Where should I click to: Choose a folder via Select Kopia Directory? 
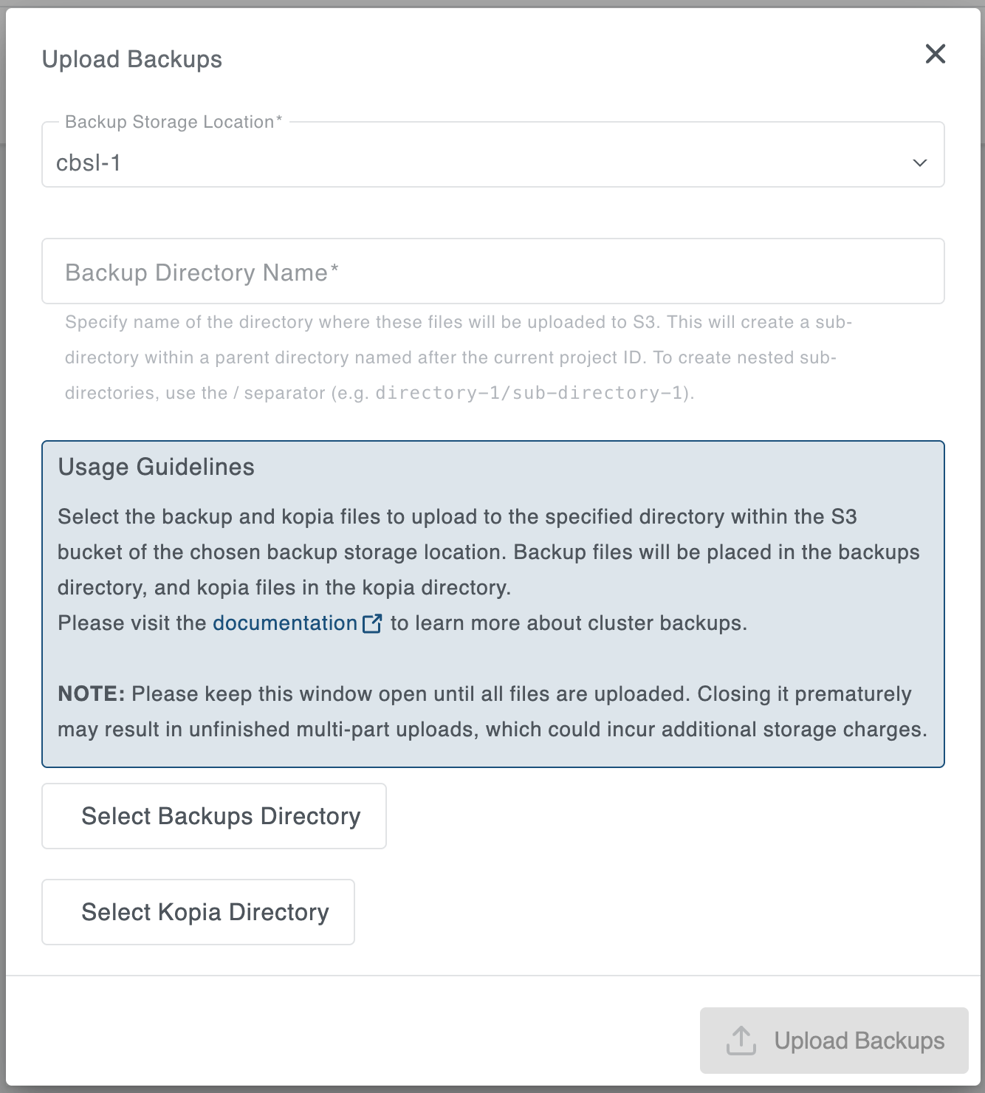point(197,912)
